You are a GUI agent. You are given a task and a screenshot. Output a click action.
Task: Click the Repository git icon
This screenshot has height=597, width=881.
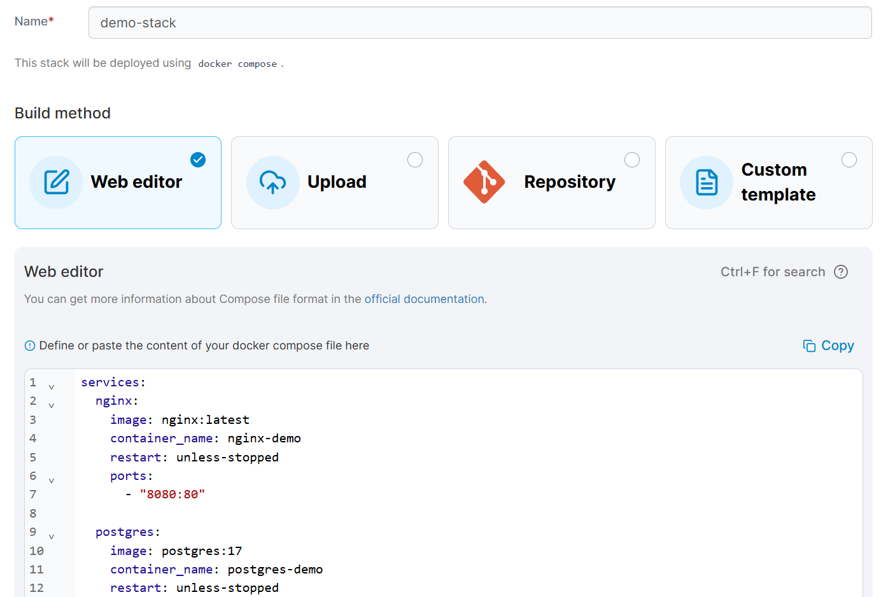(484, 182)
